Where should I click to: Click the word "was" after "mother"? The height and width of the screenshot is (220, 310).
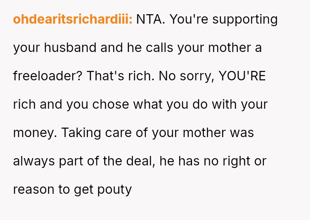point(242,133)
